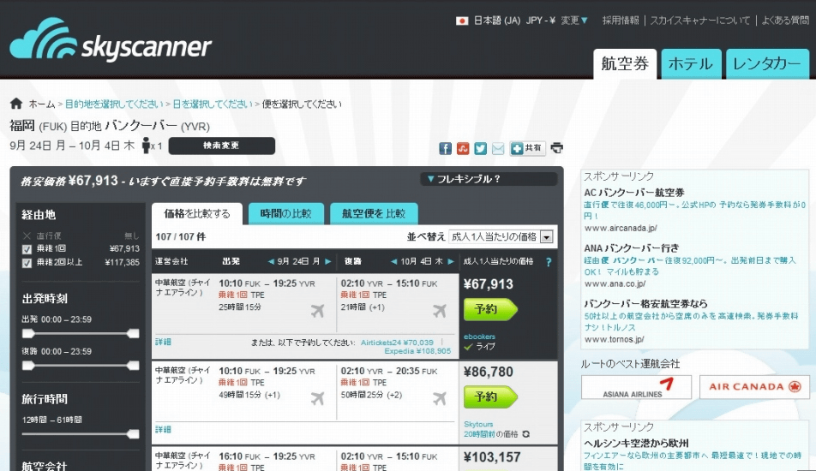816x471 pixels.
Task: Open the ヘルシンキ空港から欧州 ad
Action: [x=635, y=444]
